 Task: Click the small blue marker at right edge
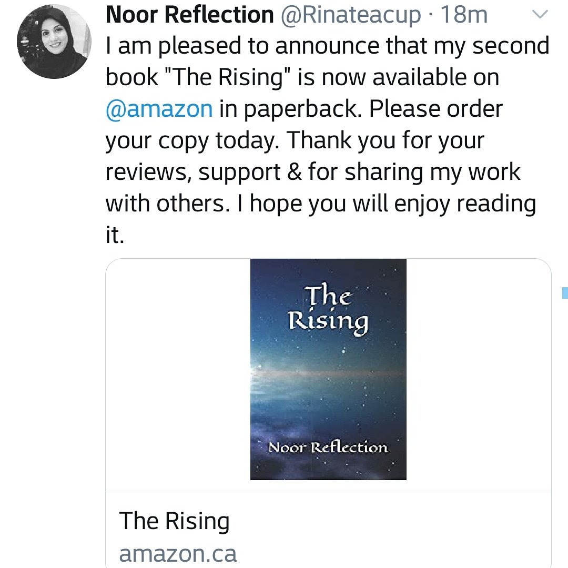pos(565,292)
